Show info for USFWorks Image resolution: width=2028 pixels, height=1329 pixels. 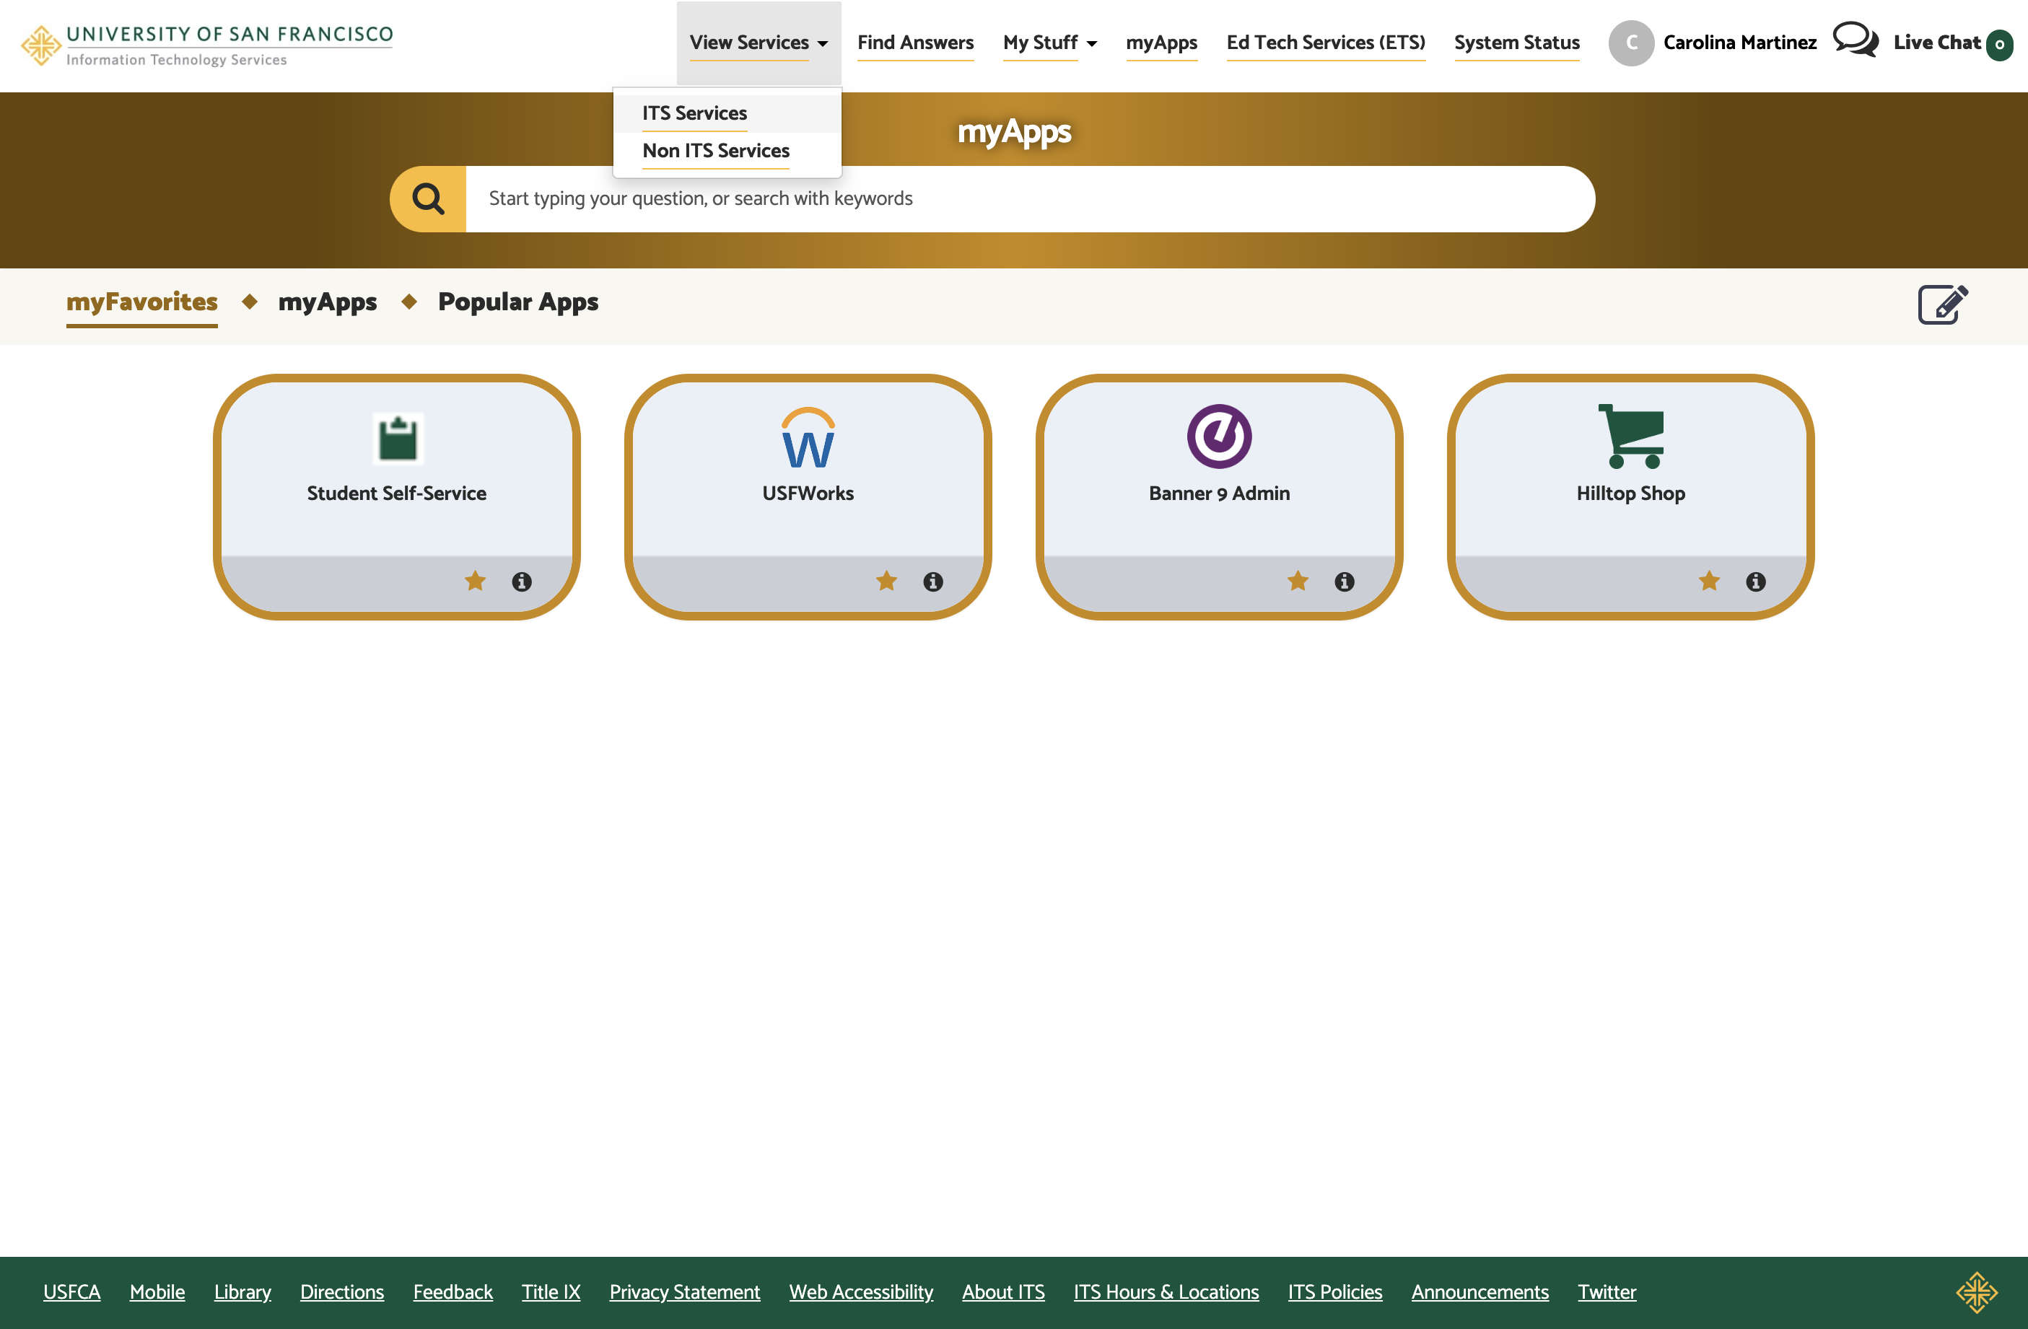(x=933, y=581)
